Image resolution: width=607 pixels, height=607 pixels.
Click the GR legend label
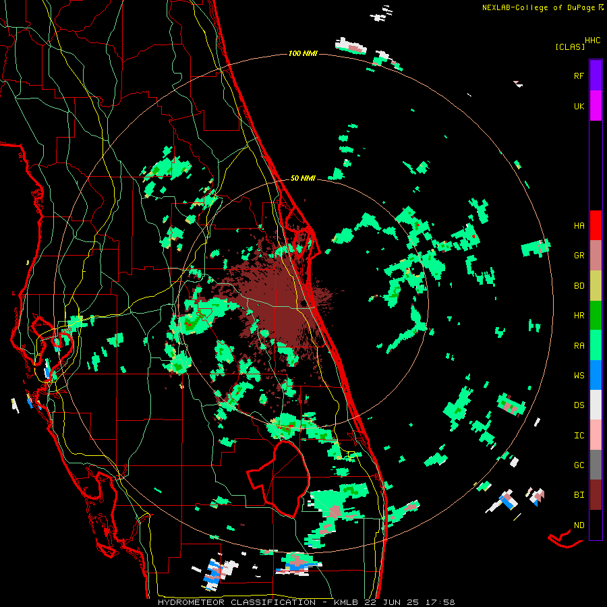click(579, 256)
